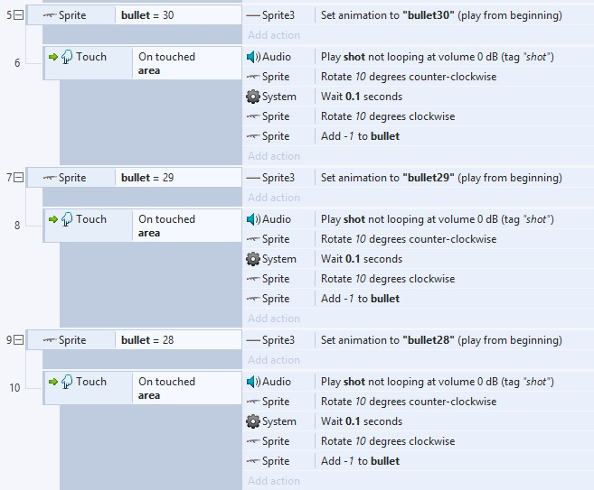Viewport: 594px width, 490px height.
Task: Click the green arrow trigger icon in event 6
Action: (x=52, y=57)
